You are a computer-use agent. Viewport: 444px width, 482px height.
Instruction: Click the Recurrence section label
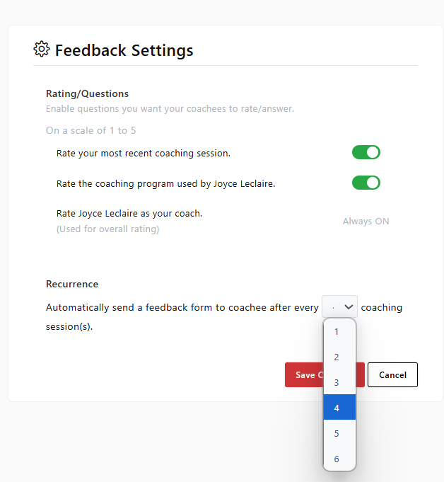click(72, 284)
